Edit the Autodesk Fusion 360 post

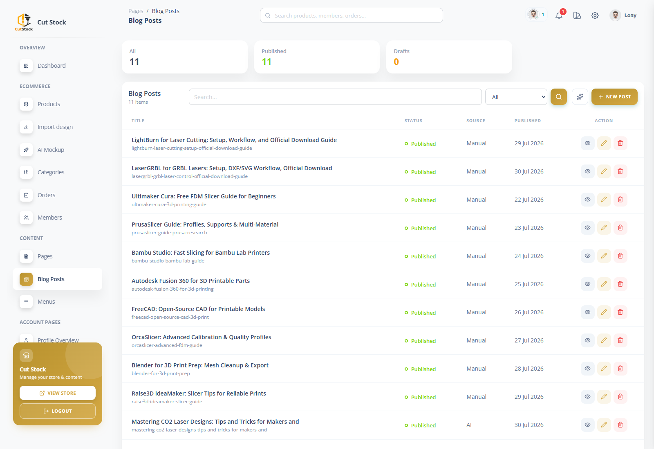click(x=604, y=284)
